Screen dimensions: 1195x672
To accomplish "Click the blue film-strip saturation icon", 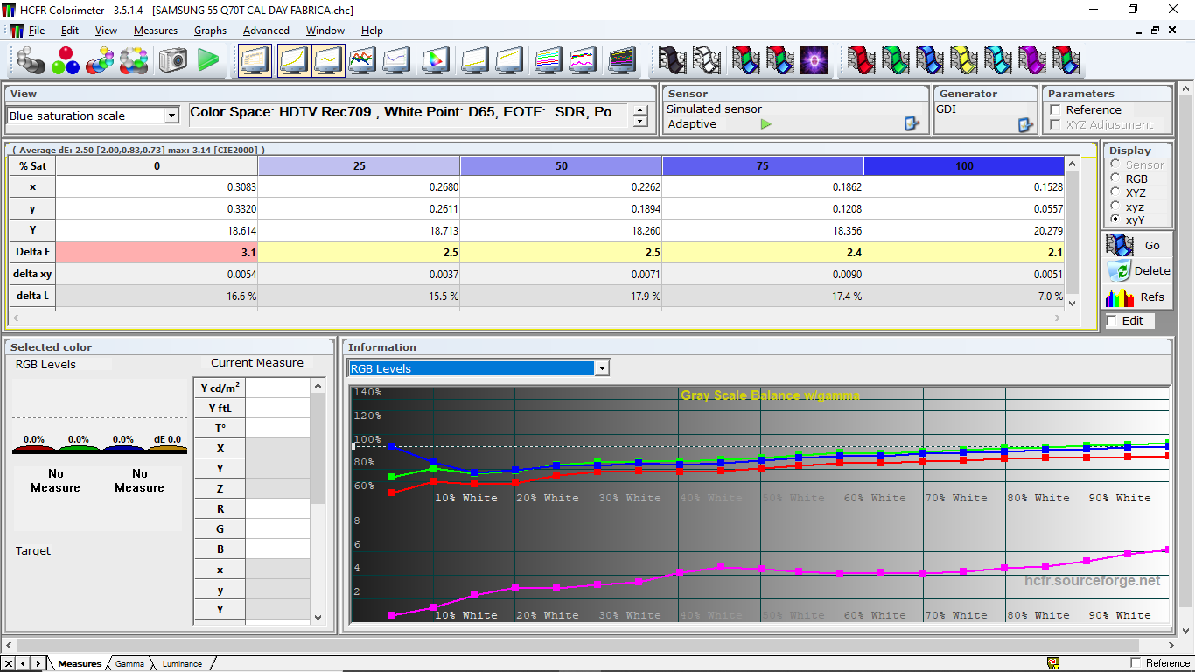I will (930, 60).
